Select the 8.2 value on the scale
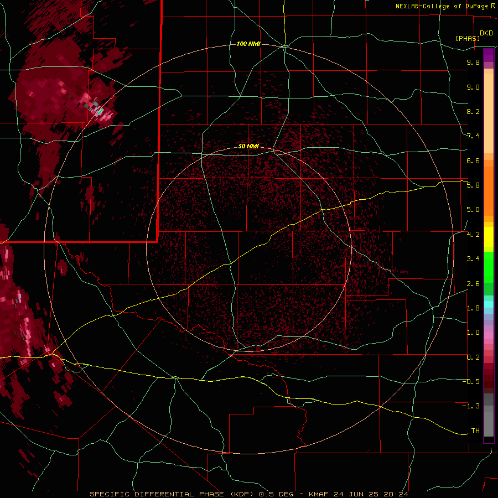 473,111
